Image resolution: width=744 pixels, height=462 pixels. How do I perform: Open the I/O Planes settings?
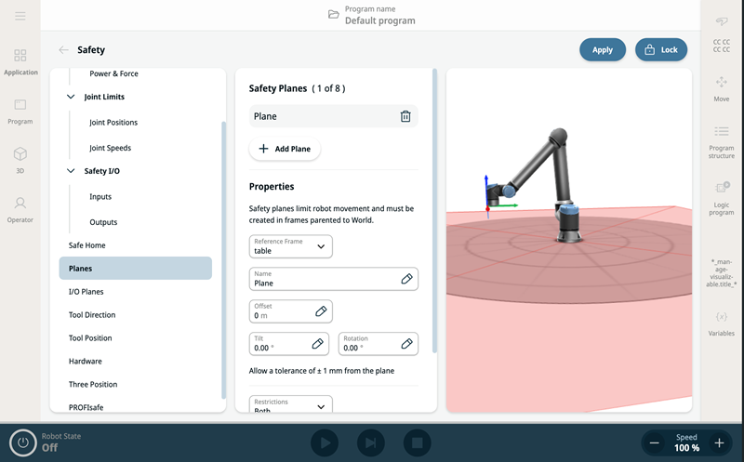86,292
